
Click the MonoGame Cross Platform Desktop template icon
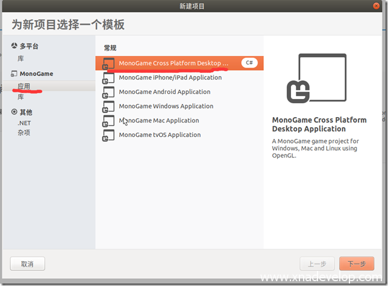(x=108, y=63)
